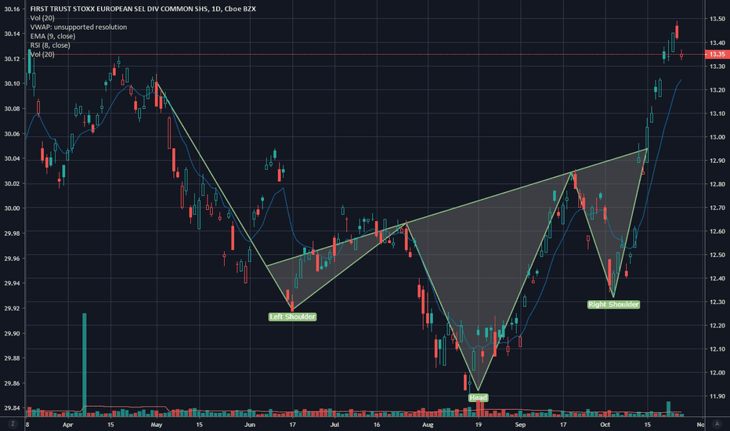The width and height of the screenshot is (730, 431).
Task: Click the red 13.35 current price label
Action: (x=717, y=54)
